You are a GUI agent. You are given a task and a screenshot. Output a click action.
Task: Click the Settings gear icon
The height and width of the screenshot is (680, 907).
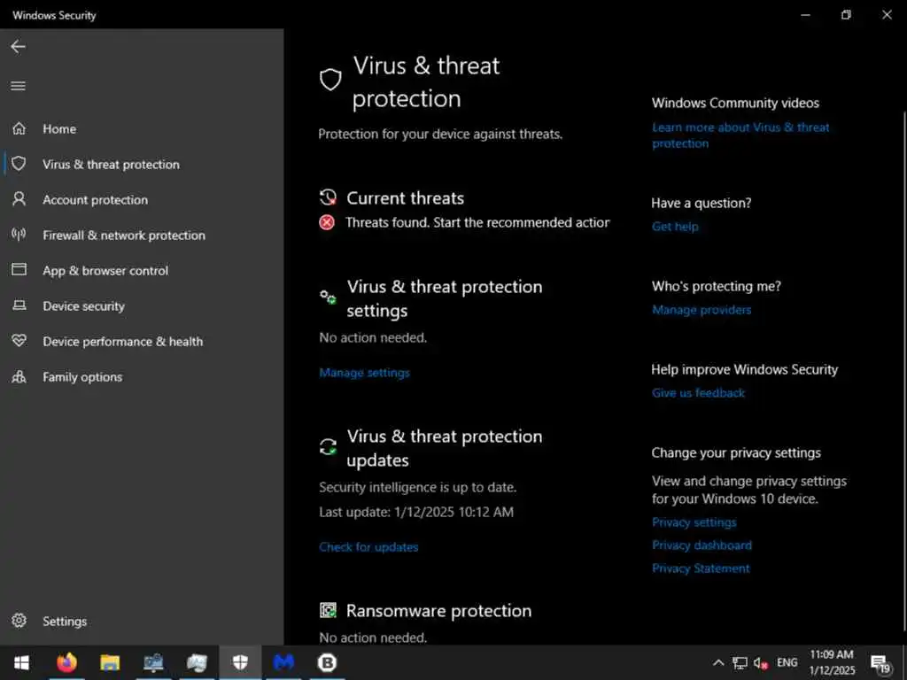click(x=19, y=621)
